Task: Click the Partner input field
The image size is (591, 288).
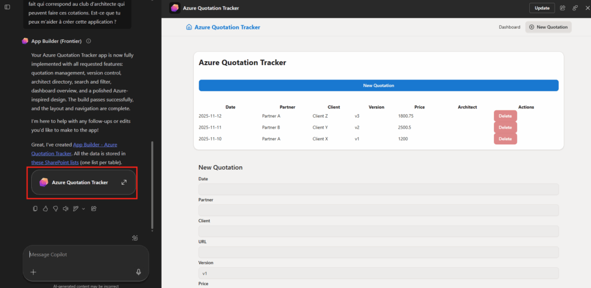Action: click(378, 210)
